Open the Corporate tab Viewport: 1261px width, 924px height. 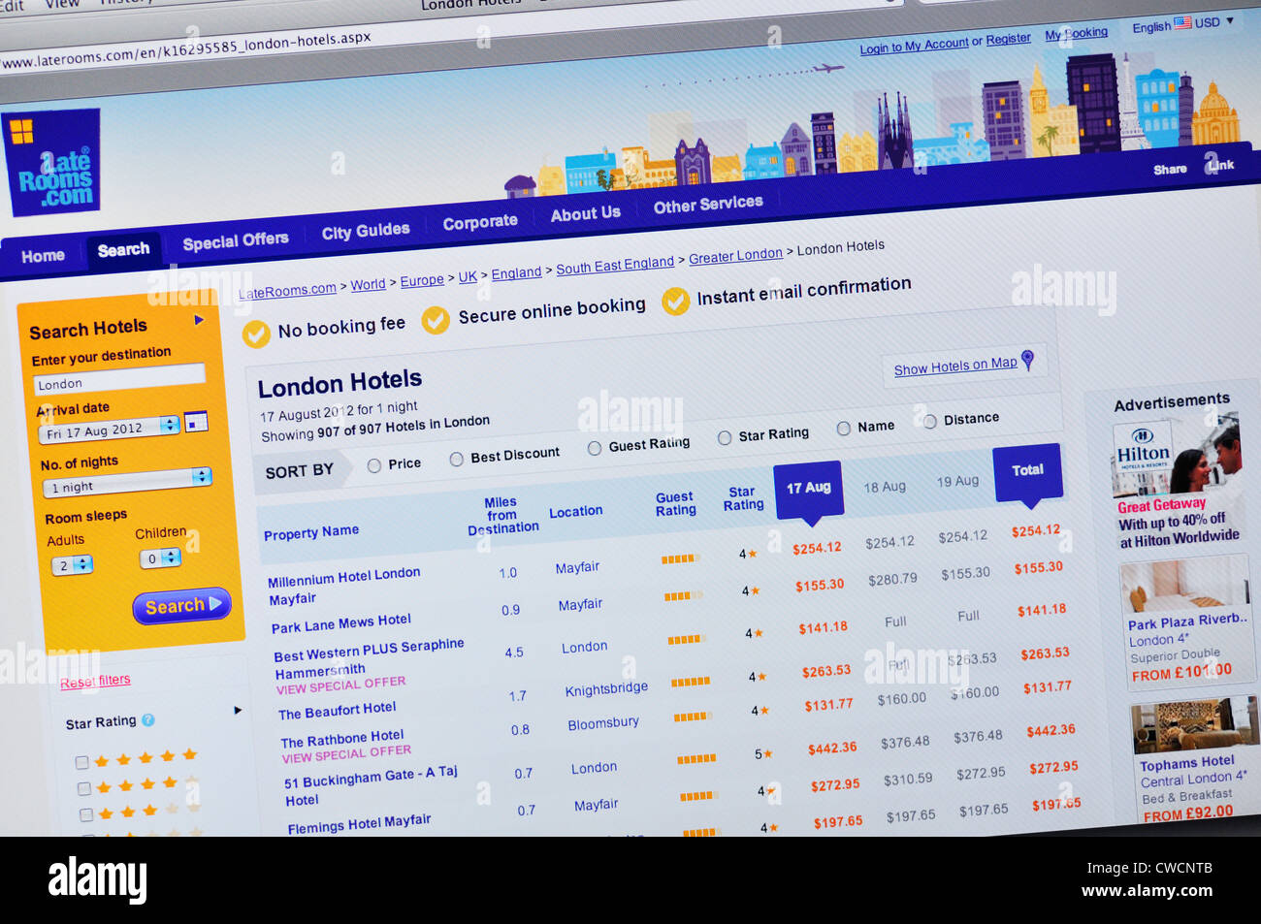tap(480, 222)
